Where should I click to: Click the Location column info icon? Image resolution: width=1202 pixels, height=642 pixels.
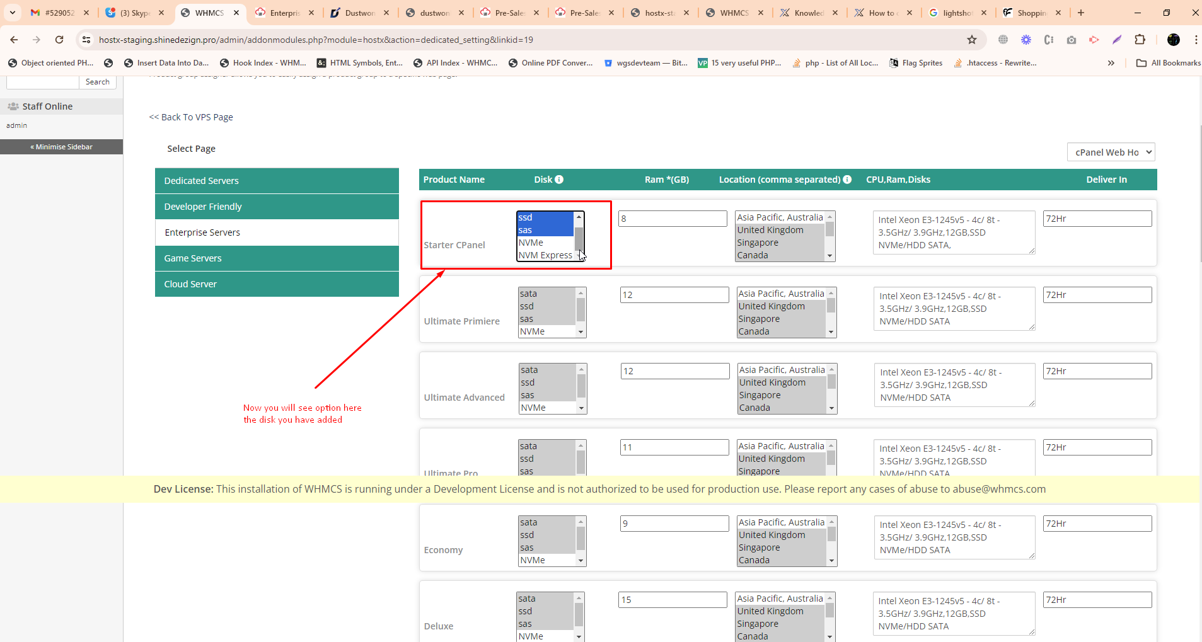click(847, 180)
